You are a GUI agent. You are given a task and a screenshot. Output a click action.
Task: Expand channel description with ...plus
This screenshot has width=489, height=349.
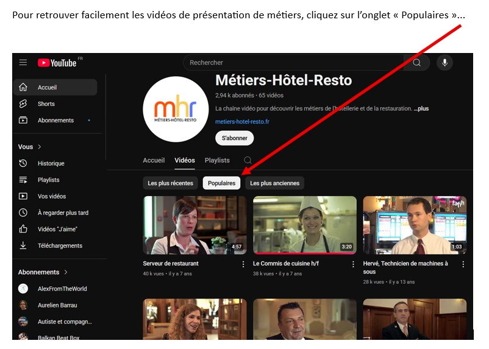(x=421, y=108)
